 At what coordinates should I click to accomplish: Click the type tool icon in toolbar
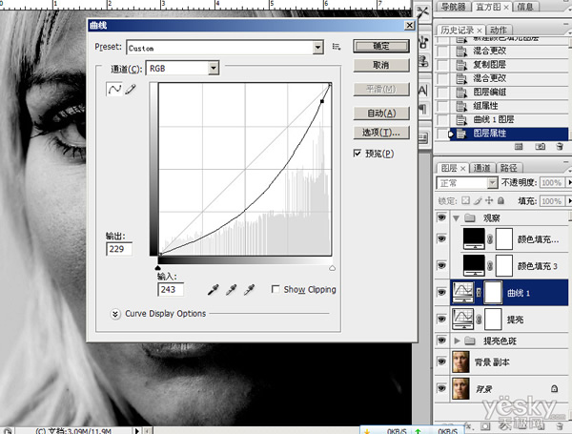coord(422,91)
